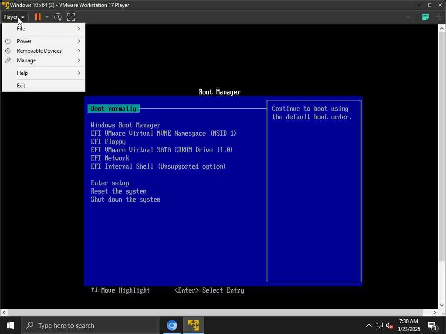The width and height of the screenshot is (446, 334).
Task: Click the horizontal scrollbar thumb
Action: (216, 312)
